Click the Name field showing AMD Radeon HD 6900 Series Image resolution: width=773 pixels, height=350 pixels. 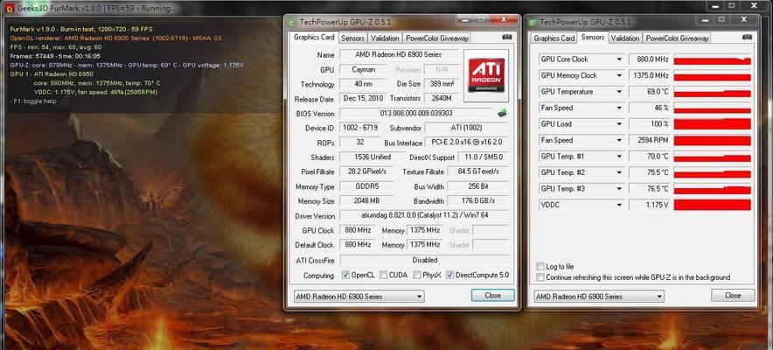pyautogui.click(x=399, y=54)
